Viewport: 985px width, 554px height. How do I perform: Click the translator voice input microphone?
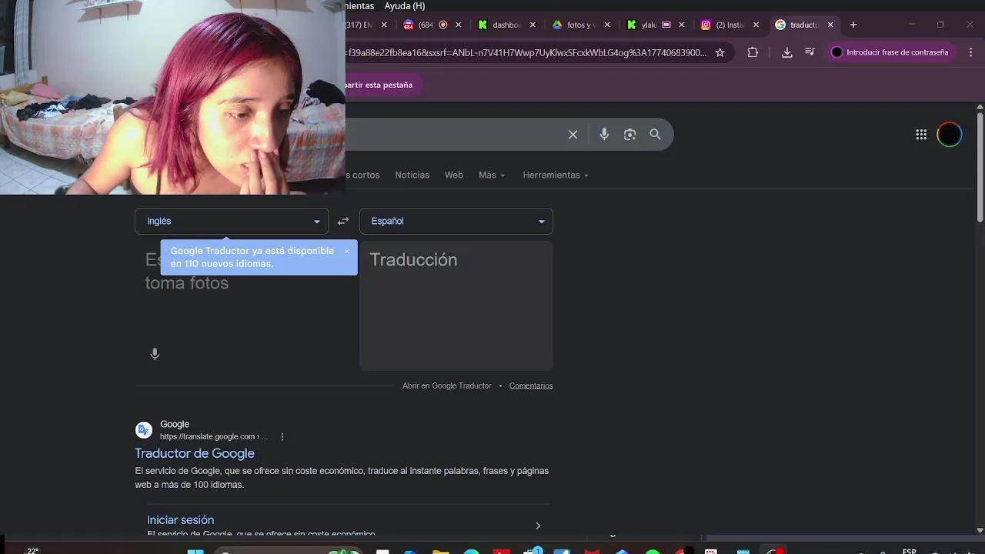[x=155, y=354]
